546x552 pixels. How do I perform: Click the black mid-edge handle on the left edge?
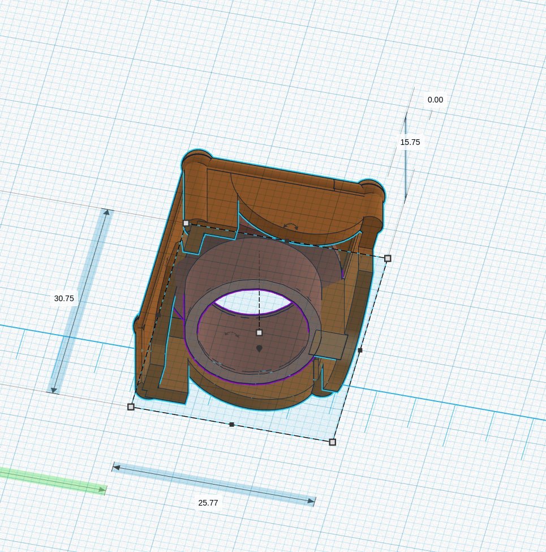pos(158,315)
